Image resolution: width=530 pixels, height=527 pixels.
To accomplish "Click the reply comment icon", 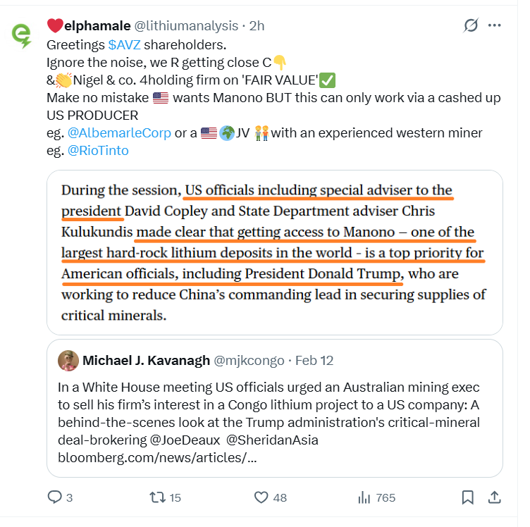I will point(55,497).
